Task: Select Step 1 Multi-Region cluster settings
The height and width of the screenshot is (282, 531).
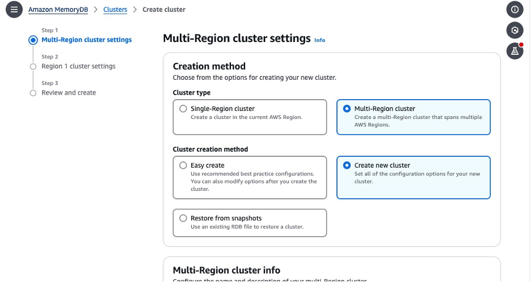Action: (x=86, y=40)
